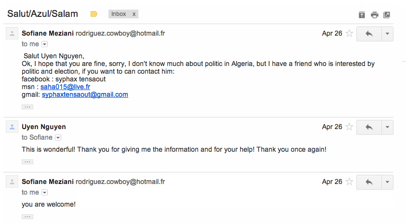Click Uyen Nguyen's profile avatar
Image resolution: width=406 pixels, height=223 pixels.
tap(12, 127)
